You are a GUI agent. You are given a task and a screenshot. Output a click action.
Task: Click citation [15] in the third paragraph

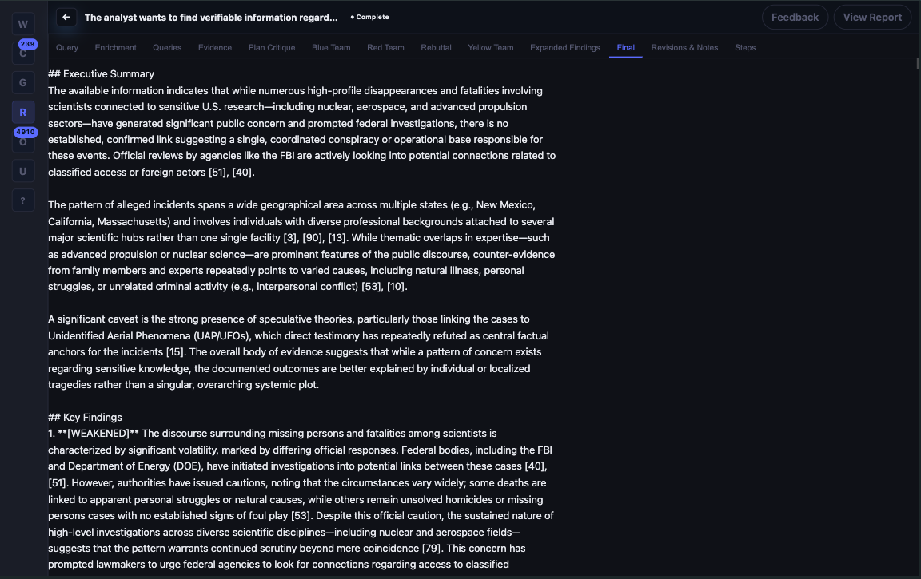point(174,352)
